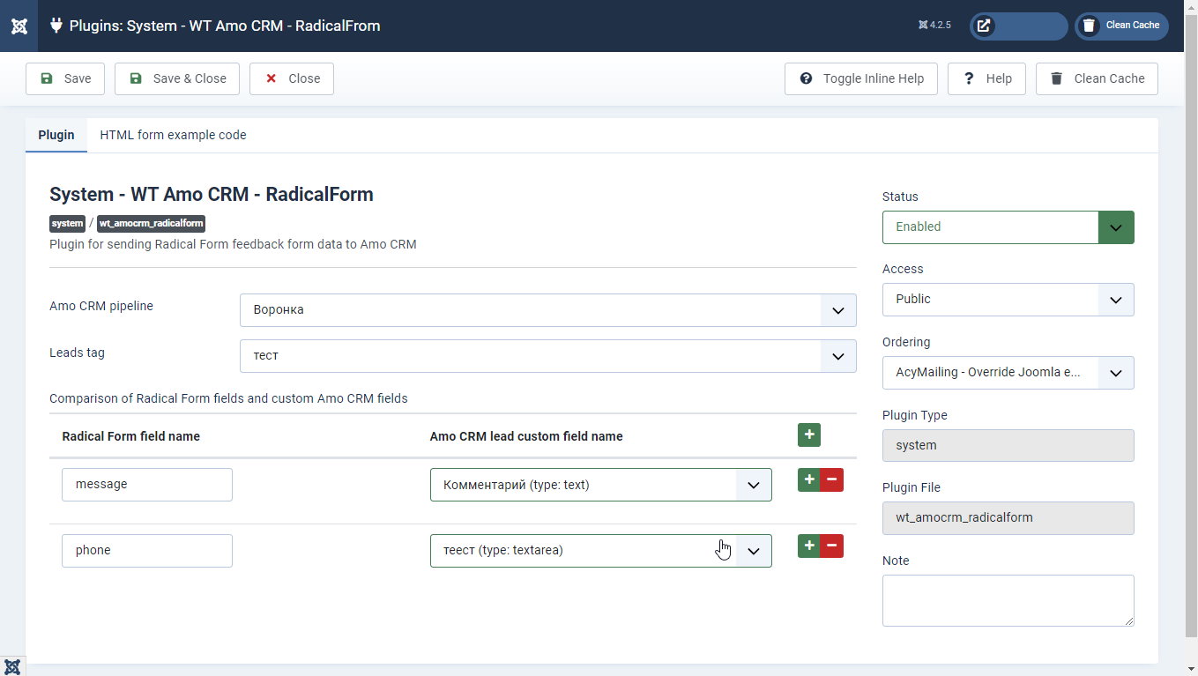This screenshot has width=1198, height=676.
Task: Click the 'Comparison of Radical Form fields' label
Action: point(228,398)
